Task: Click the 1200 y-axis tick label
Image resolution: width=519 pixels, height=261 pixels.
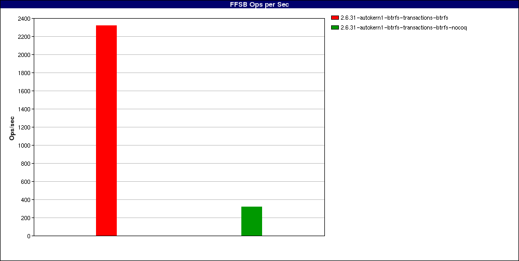Action: [x=24, y=127]
